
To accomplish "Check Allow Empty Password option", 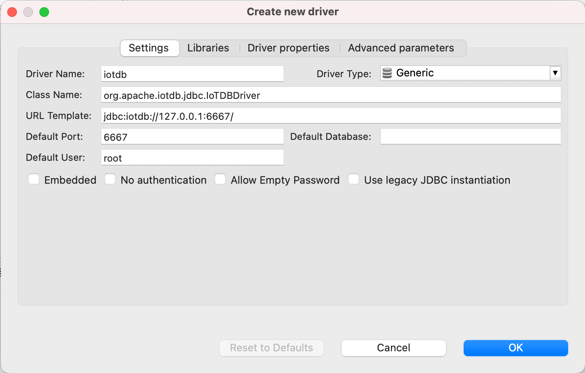I will [220, 179].
